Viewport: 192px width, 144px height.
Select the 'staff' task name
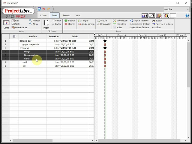tap(25, 62)
